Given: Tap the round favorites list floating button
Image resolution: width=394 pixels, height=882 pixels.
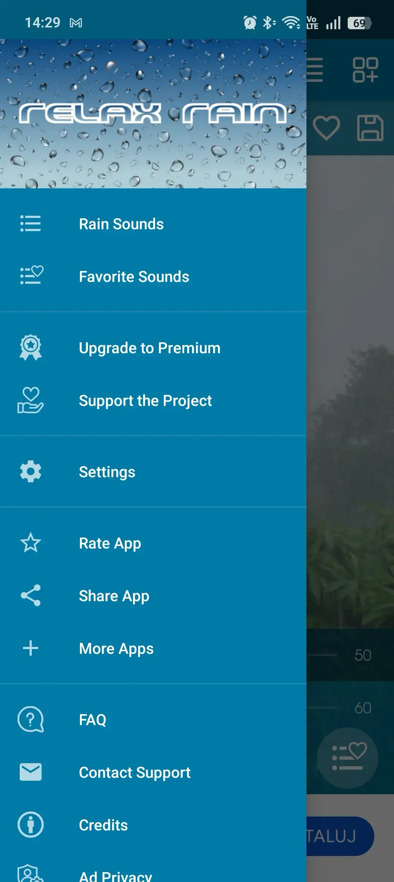Looking at the screenshot, I should 348,758.
